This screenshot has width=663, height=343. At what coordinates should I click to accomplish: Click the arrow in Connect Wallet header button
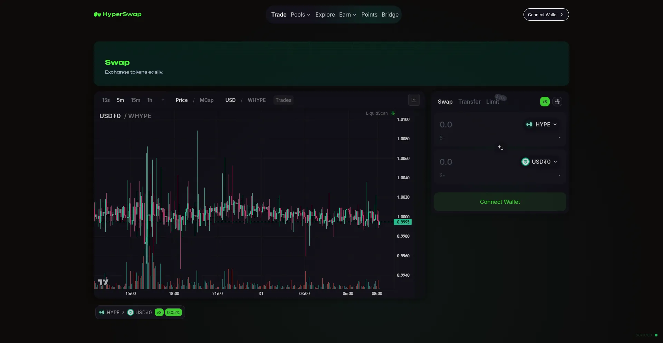tap(561, 15)
